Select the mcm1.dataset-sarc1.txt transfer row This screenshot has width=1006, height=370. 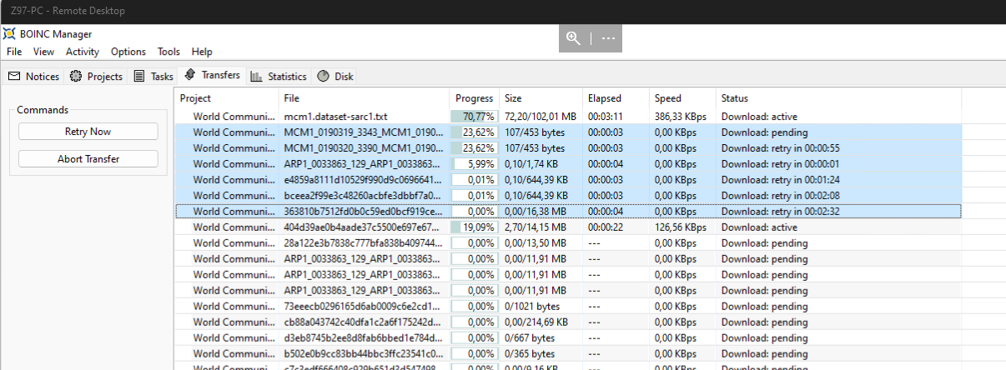[x=568, y=117]
